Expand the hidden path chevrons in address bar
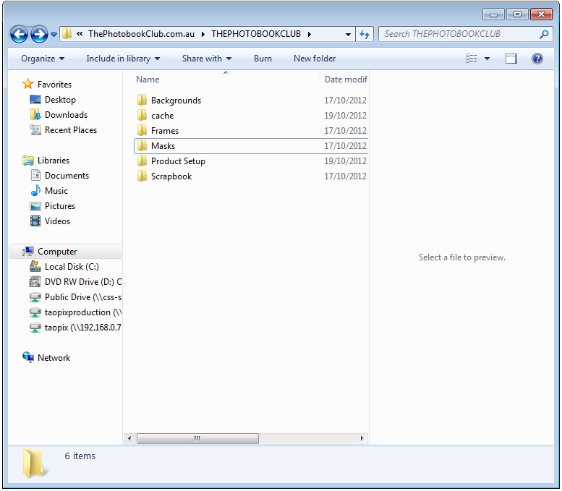This screenshot has width=562, height=491. coord(80,34)
